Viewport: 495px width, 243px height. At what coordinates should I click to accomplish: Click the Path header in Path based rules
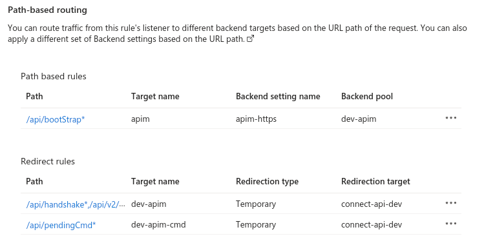click(x=34, y=96)
